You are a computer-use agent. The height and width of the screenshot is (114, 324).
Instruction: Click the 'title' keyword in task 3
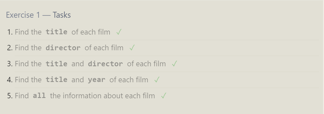(x=57, y=64)
